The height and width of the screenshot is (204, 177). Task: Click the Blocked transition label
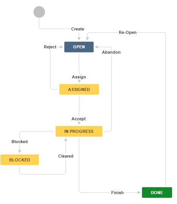(x=20, y=142)
